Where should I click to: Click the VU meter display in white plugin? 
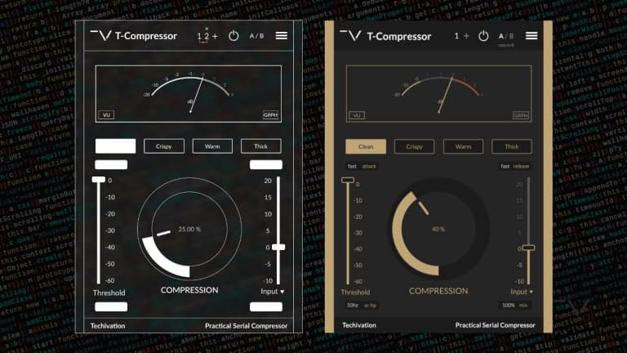tap(189, 94)
